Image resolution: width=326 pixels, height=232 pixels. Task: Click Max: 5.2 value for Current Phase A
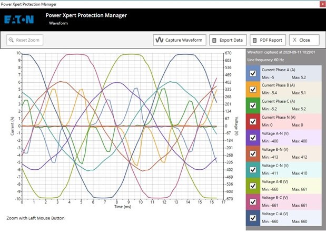pyautogui.click(x=299, y=78)
